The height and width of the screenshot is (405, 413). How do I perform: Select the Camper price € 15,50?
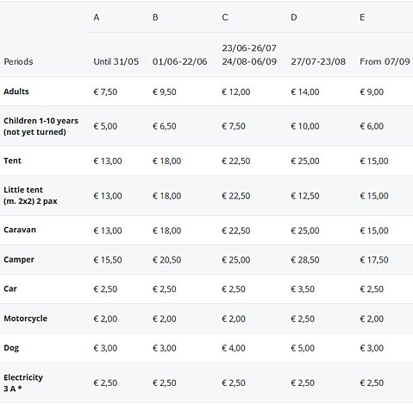(108, 260)
